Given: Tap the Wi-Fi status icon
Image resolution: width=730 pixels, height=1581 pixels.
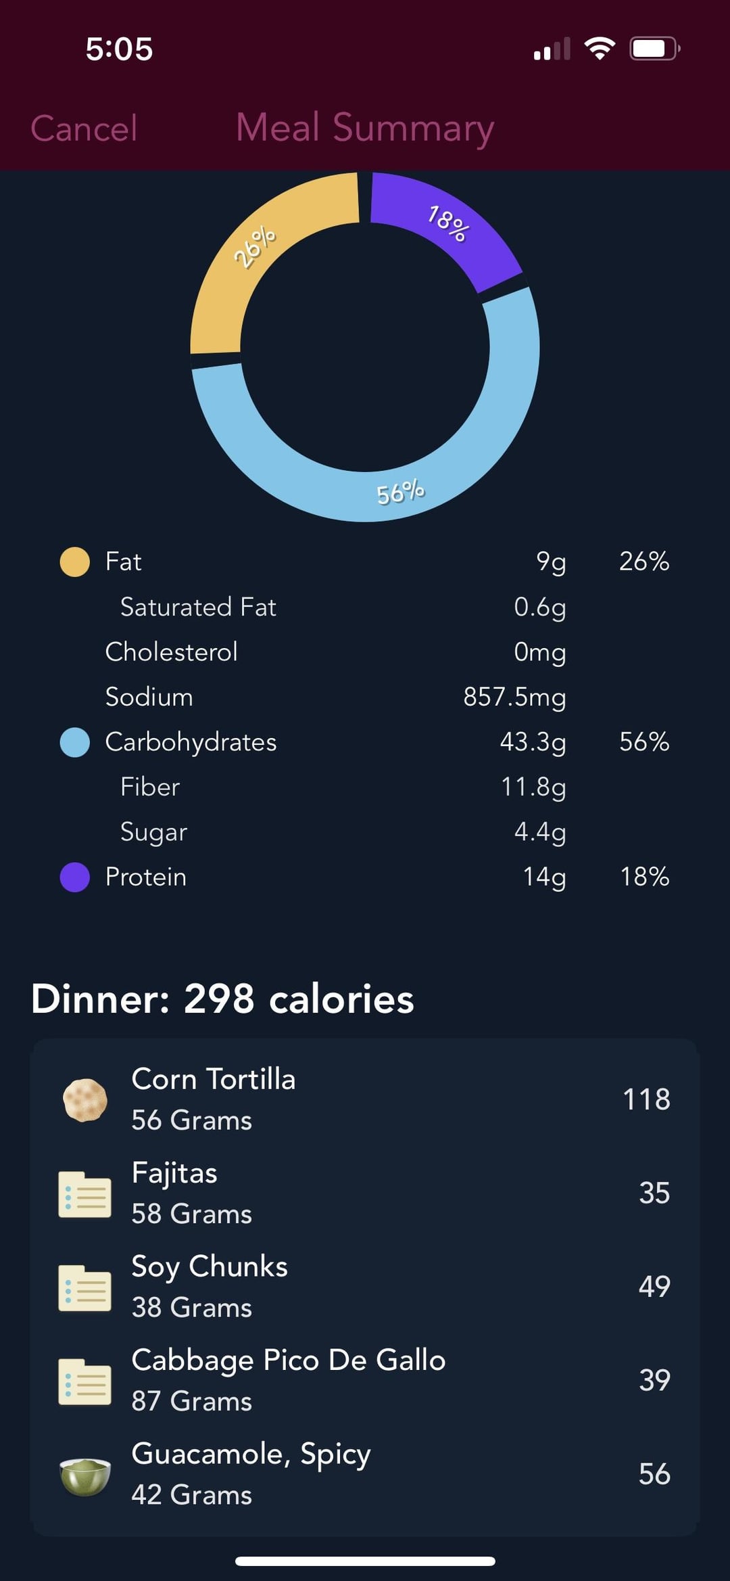Looking at the screenshot, I should click(599, 49).
